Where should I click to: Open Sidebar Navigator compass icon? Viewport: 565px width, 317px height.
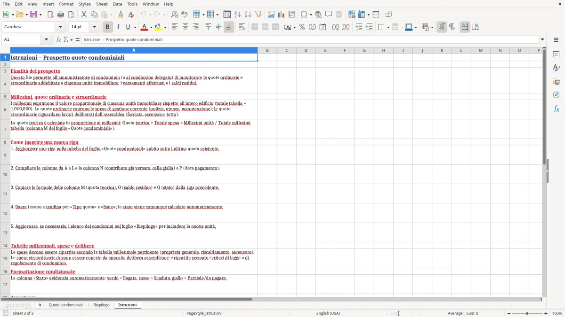(556, 95)
